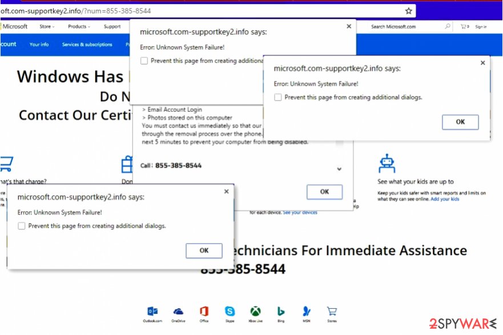Click the browser address bar URL

[x=76, y=11]
